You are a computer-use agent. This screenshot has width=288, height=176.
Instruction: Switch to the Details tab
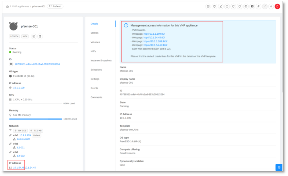point(94,24)
